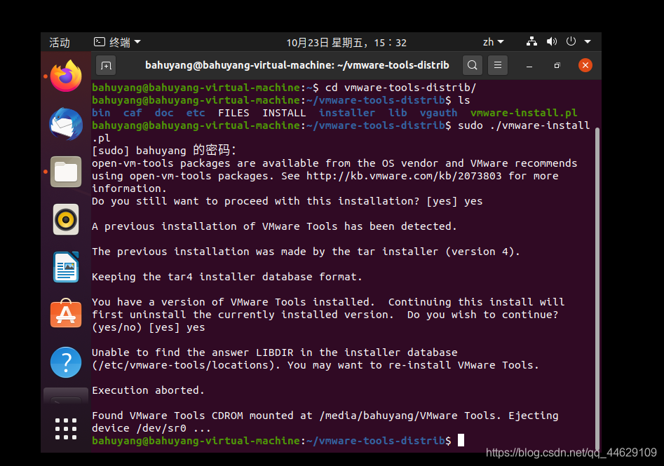Click the vmware-install.pl file name

[523, 113]
